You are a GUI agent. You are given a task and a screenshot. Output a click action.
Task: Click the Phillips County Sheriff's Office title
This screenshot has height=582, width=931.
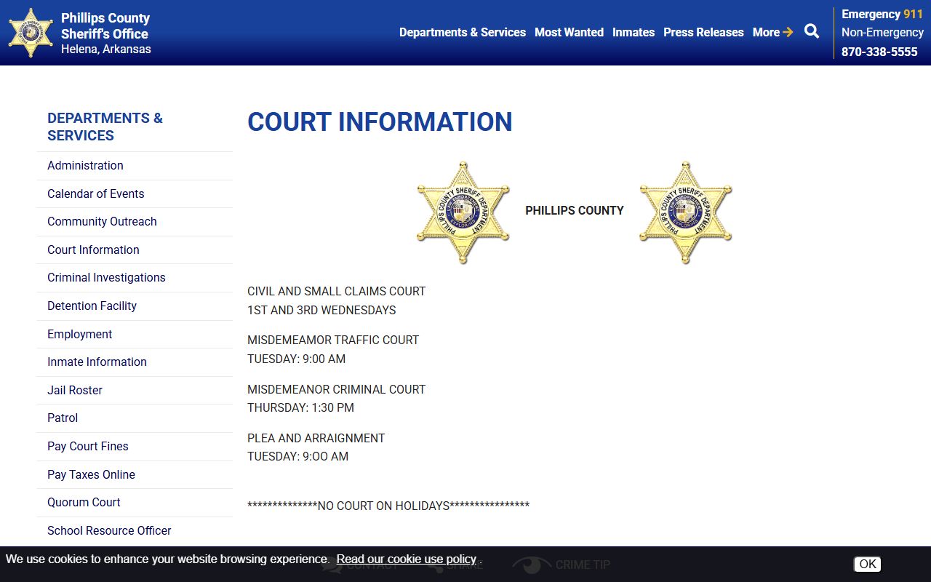tap(105, 26)
